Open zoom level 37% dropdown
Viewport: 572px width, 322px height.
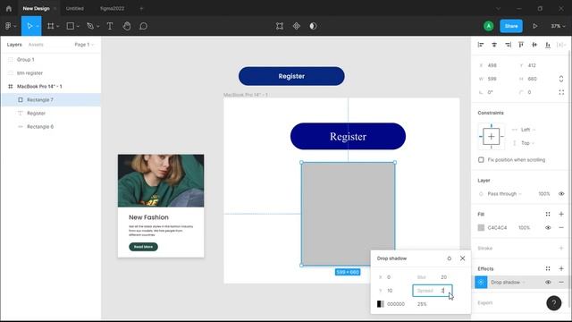pyautogui.click(x=558, y=26)
